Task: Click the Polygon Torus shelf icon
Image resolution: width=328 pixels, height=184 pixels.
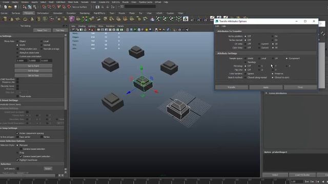Action: [x=25, y=19]
